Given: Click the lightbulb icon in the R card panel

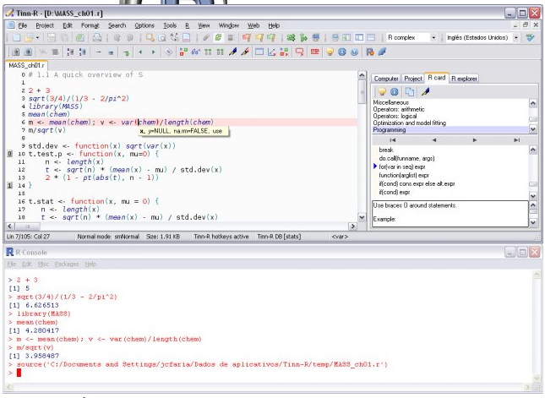Looking at the screenshot, I should point(382,91).
